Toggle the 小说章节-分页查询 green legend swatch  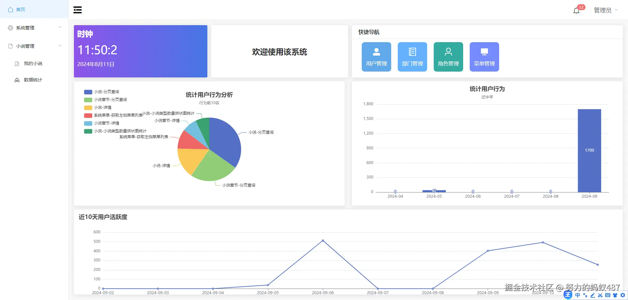coord(88,100)
